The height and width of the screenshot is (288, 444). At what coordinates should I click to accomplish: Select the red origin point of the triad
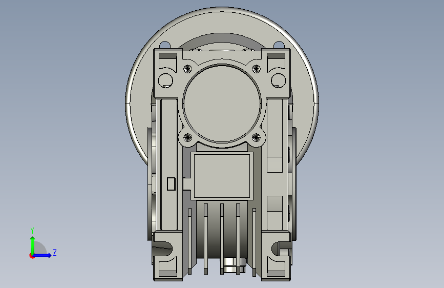[32, 256]
